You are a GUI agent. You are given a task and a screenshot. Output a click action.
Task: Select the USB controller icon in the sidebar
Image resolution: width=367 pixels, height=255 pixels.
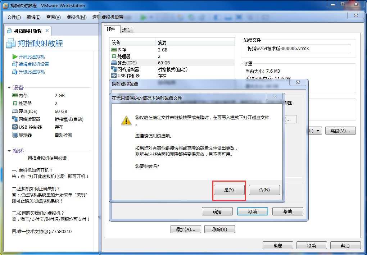tap(15, 127)
